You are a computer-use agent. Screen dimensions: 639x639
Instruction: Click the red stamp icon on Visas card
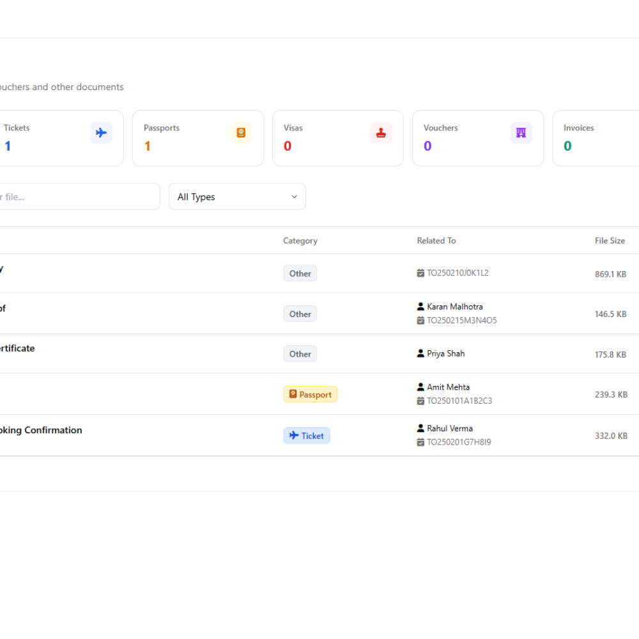pyautogui.click(x=381, y=132)
